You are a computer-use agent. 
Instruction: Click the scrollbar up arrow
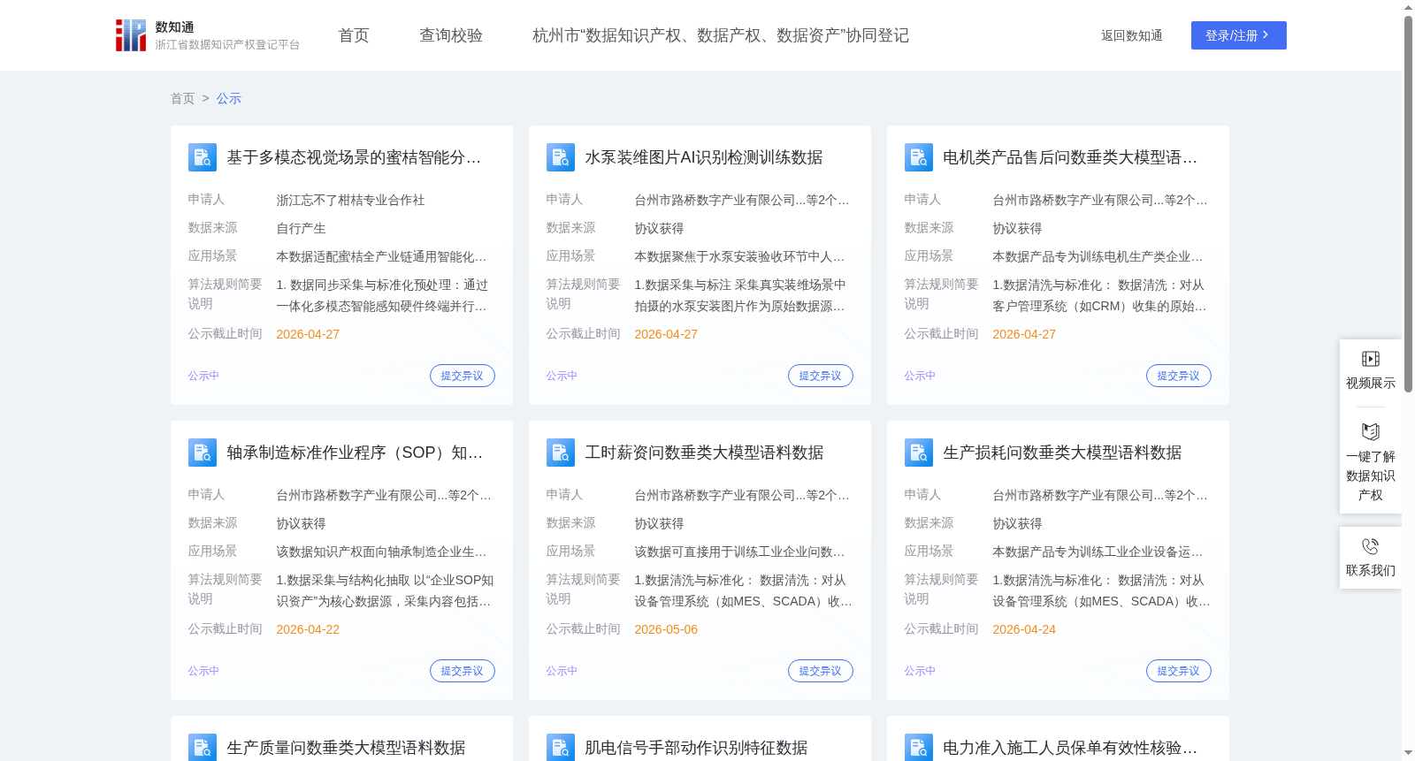point(1408,7)
